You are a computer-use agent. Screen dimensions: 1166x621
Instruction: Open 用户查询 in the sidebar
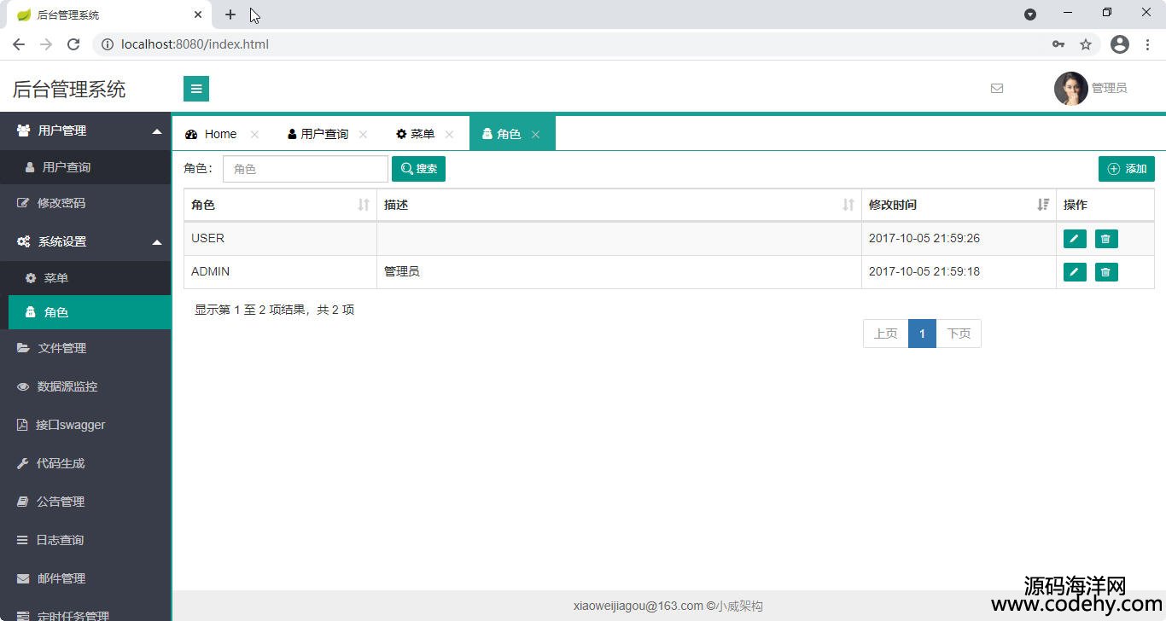coord(85,167)
